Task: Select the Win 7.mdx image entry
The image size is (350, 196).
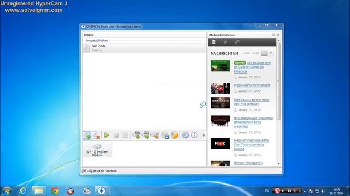Action: point(144,48)
